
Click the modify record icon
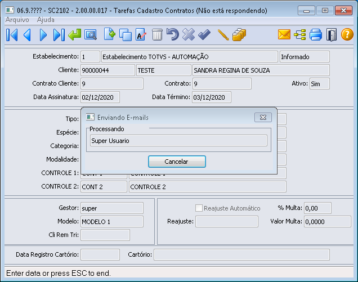click(x=141, y=34)
